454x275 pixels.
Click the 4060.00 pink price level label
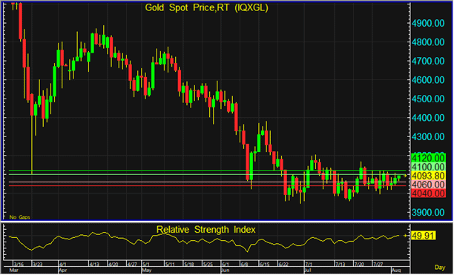428,185
